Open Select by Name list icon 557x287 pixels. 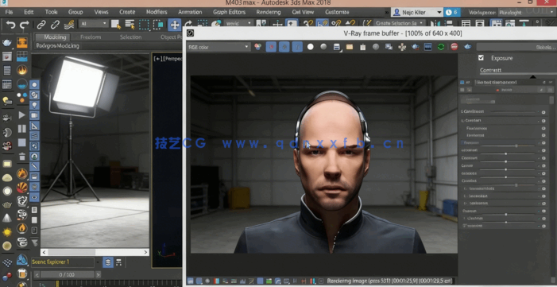coord(130,24)
